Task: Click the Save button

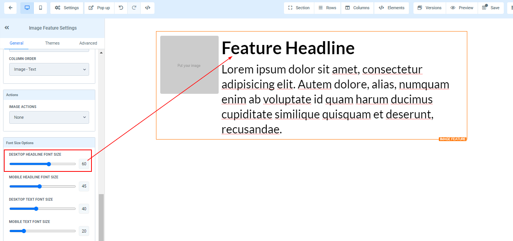Action: click(x=491, y=8)
